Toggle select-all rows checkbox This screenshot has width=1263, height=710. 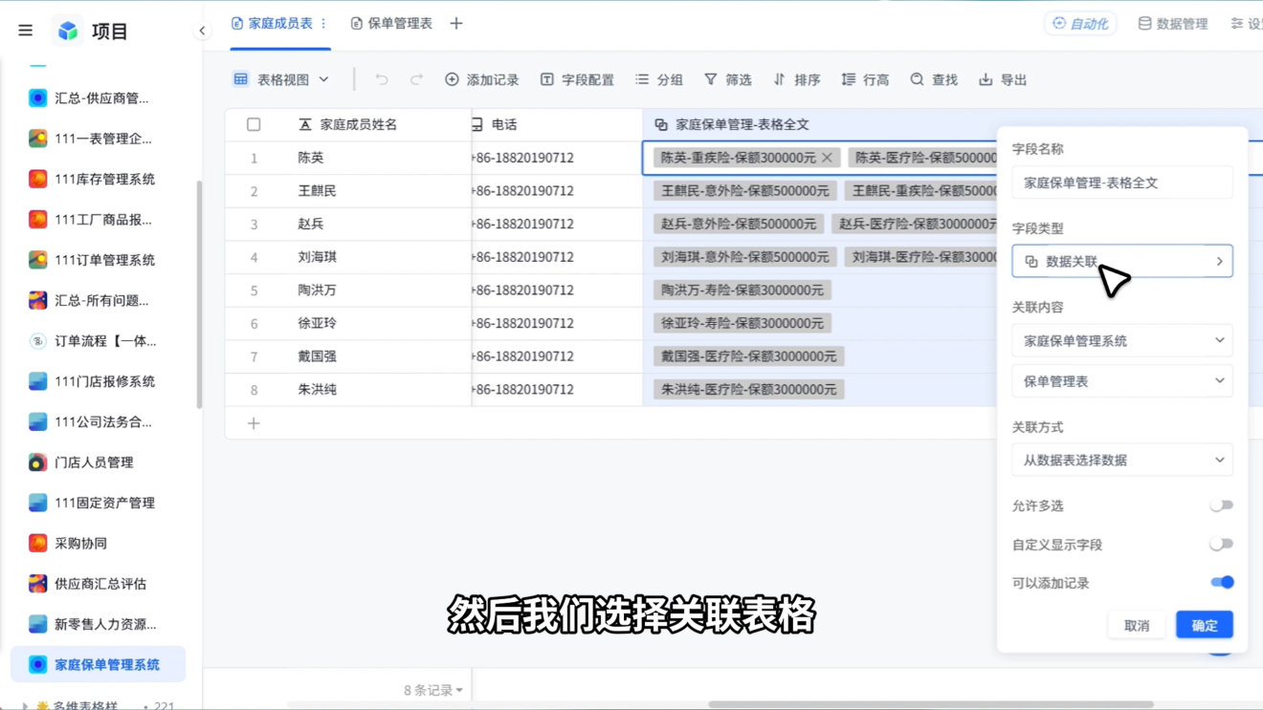[x=254, y=124]
